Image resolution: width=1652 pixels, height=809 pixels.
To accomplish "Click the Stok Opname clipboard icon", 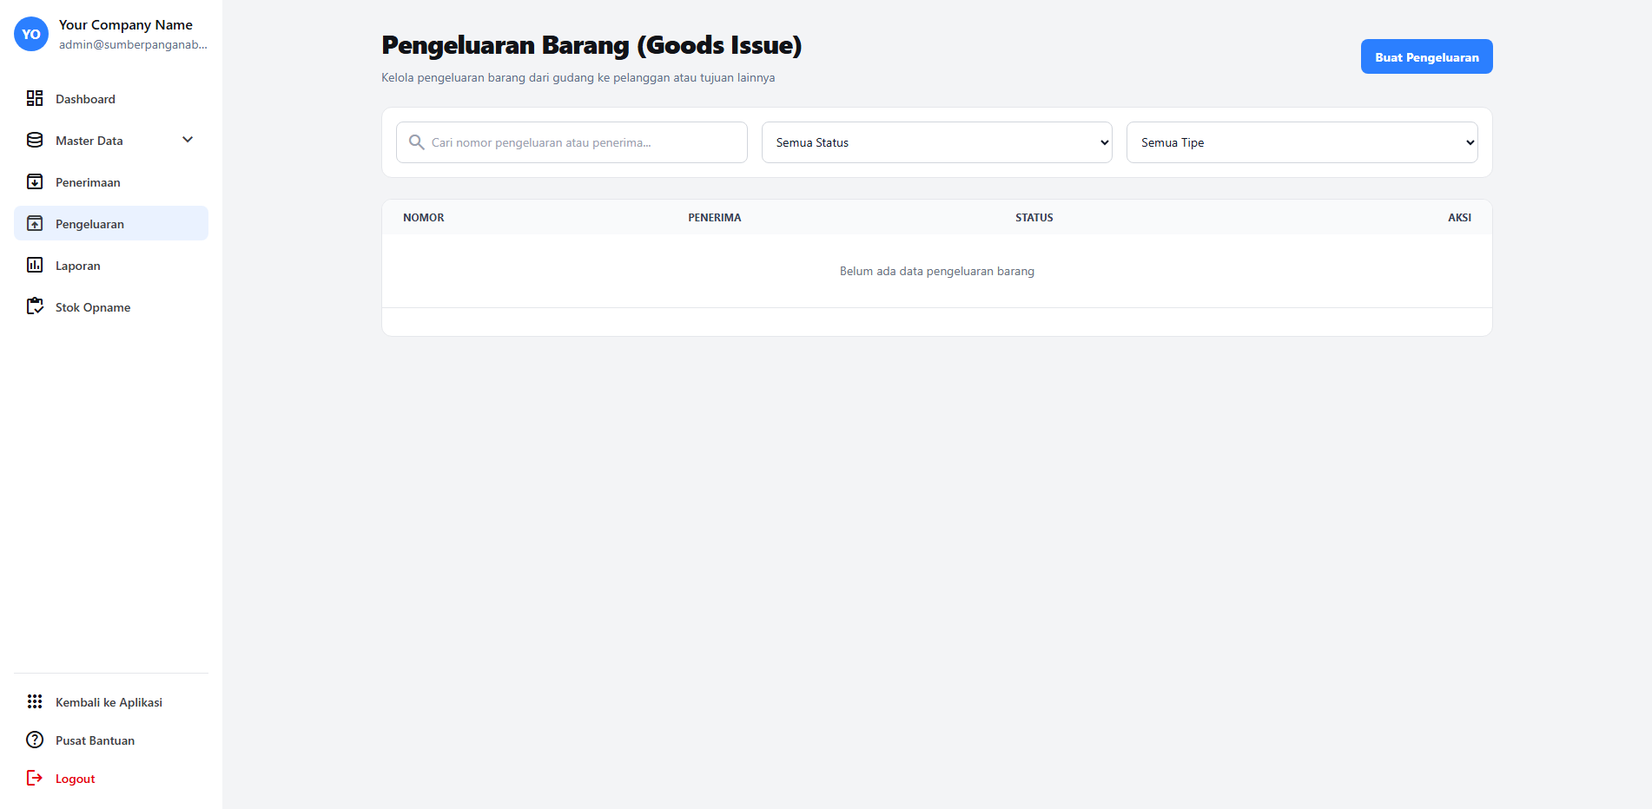I will [35, 306].
